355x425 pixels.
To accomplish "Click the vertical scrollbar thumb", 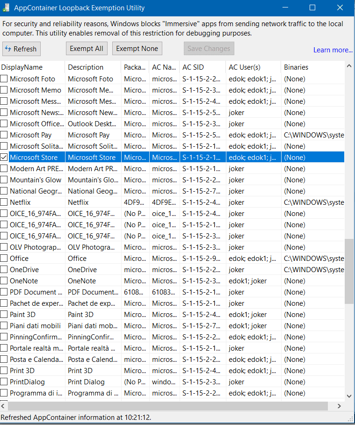I will tap(349, 271).
